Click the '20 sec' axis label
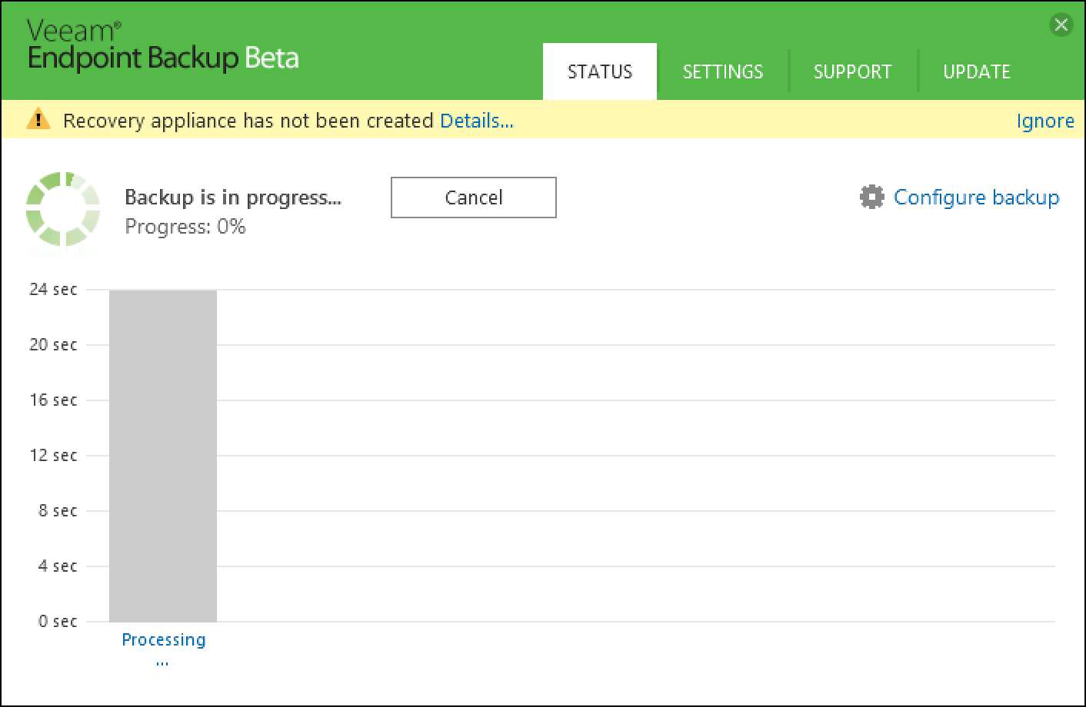The image size is (1086, 707). click(53, 345)
